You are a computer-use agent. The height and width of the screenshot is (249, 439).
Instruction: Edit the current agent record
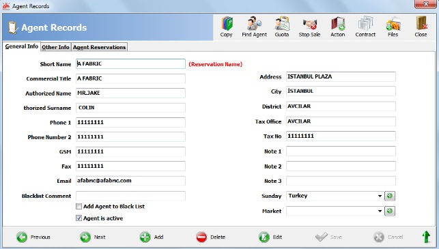pos(270,237)
